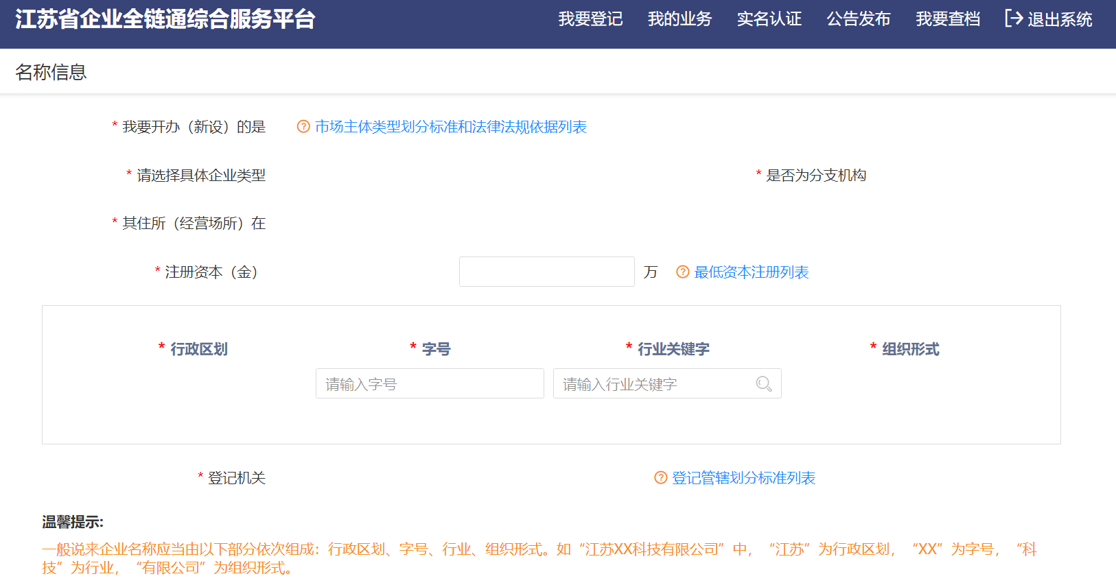Open the 实名认证 page

point(769,19)
